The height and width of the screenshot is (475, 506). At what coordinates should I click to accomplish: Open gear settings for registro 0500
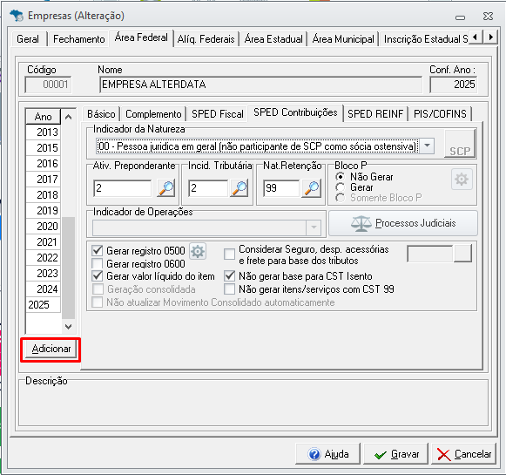coord(198,251)
